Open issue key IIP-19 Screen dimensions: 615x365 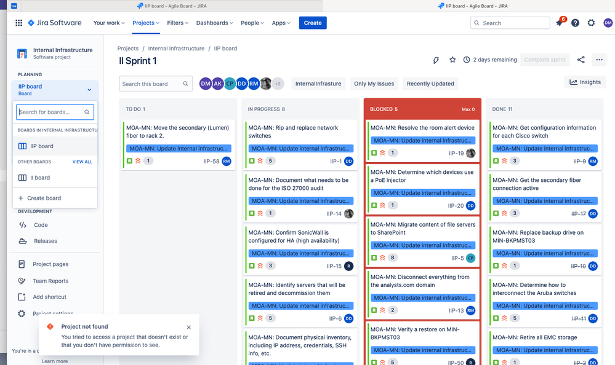point(456,153)
